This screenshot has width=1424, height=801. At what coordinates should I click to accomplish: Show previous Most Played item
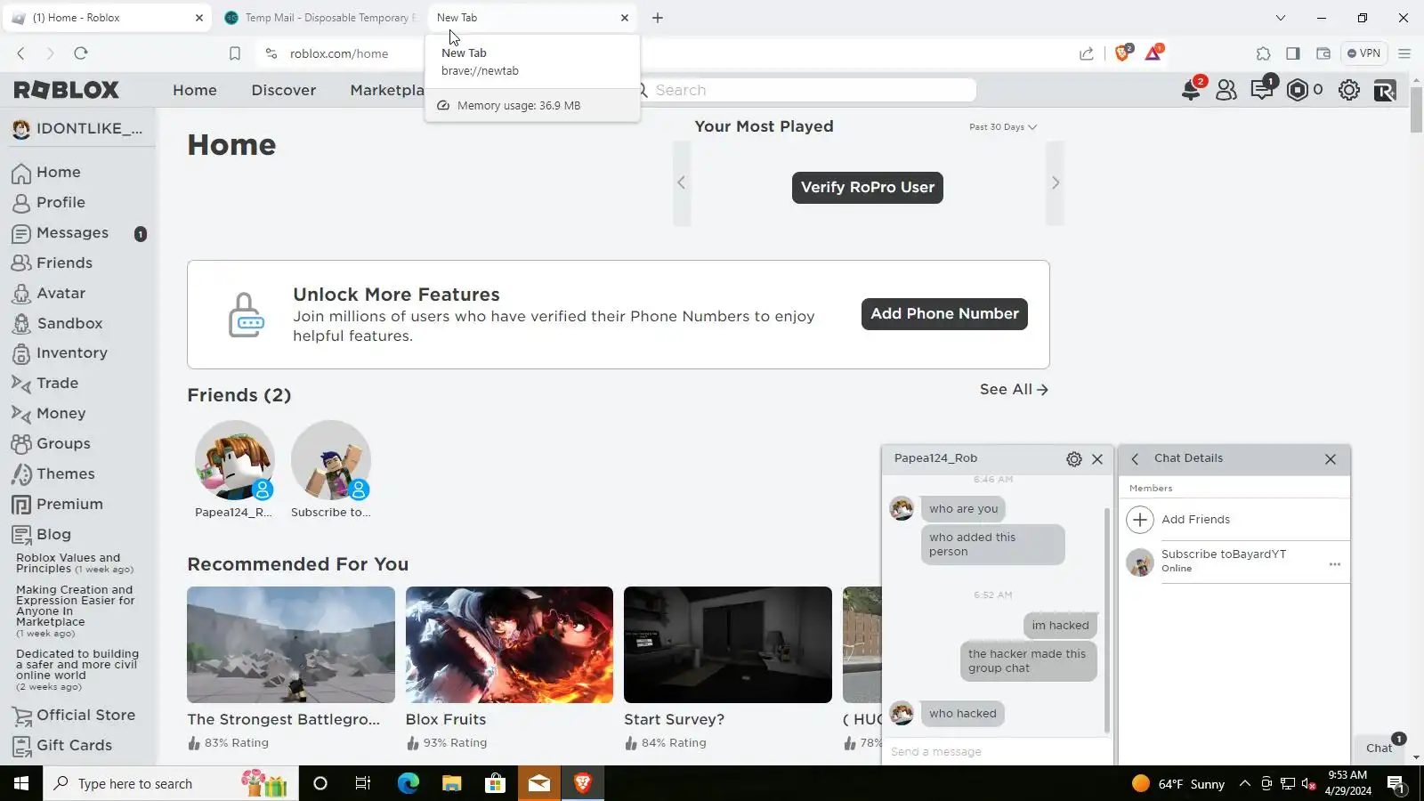pyautogui.click(x=682, y=183)
